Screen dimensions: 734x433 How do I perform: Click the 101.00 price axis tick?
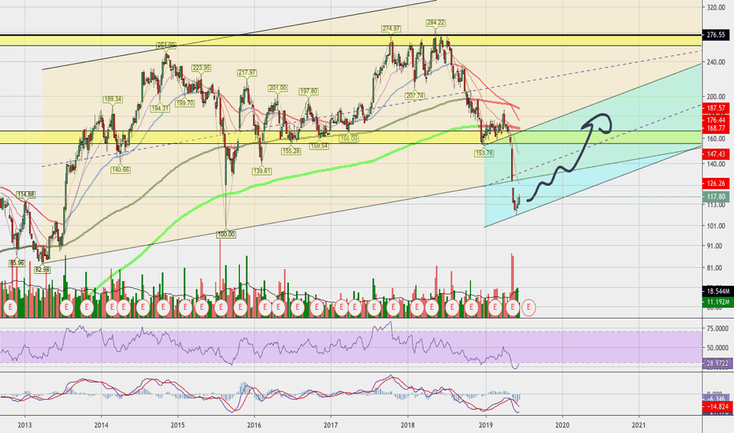click(716, 226)
